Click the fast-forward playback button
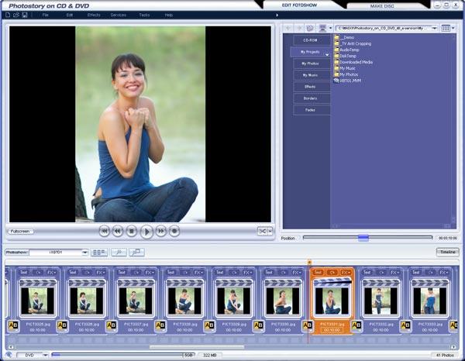This screenshot has height=361, width=465. (160, 231)
